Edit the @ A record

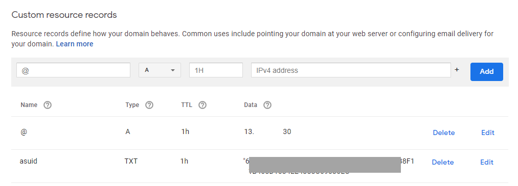[x=488, y=132]
